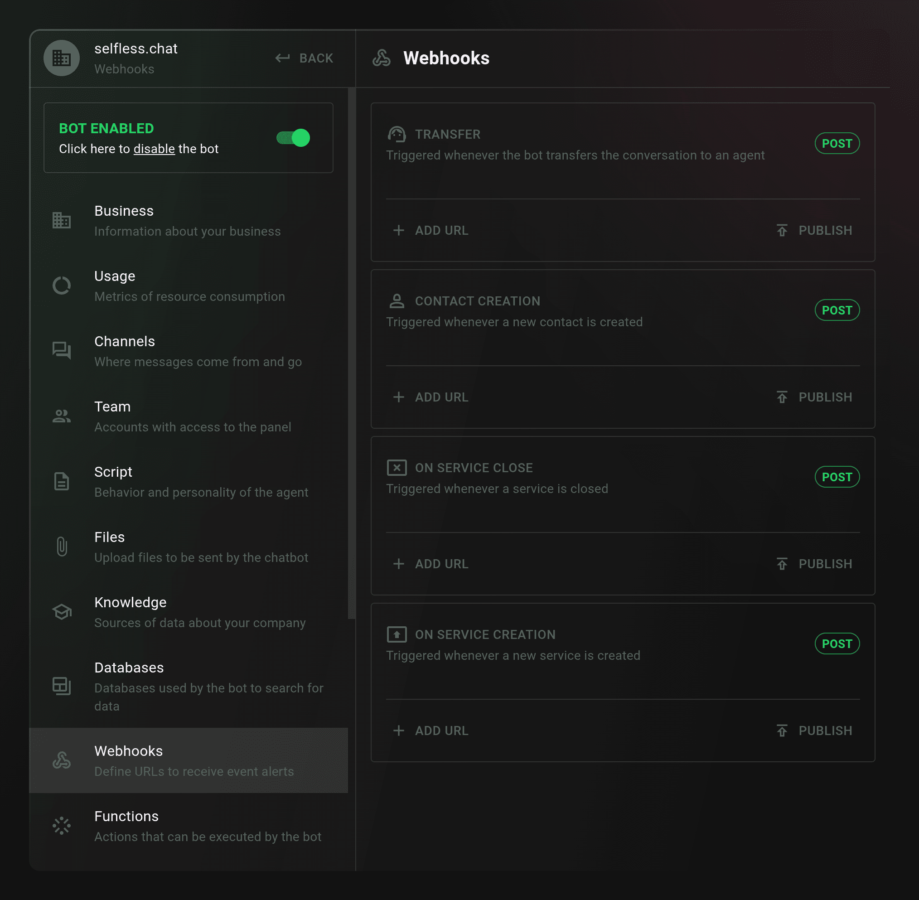Viewport: 919px width, 900px height.
Task: Navigate to the Files section
Action: click(189, 547)
